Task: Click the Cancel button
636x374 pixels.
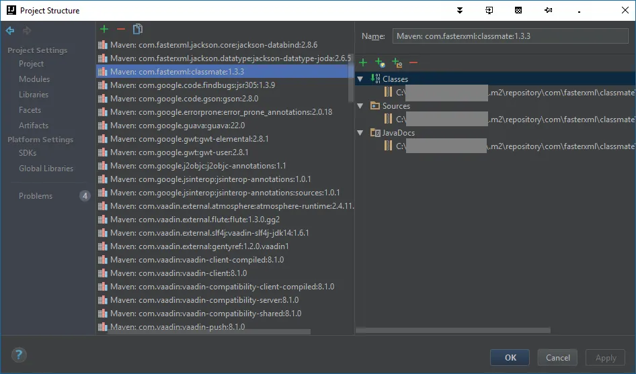Action: tap(558, 357)
